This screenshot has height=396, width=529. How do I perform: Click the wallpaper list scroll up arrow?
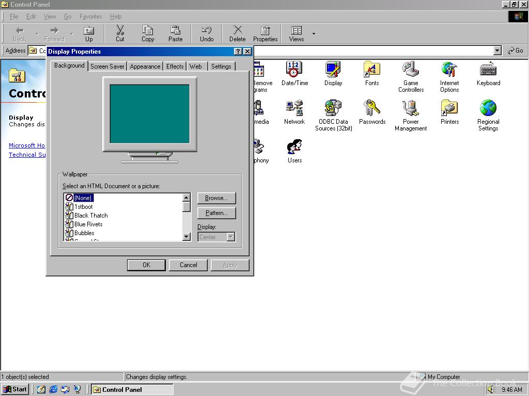(186, 197)
